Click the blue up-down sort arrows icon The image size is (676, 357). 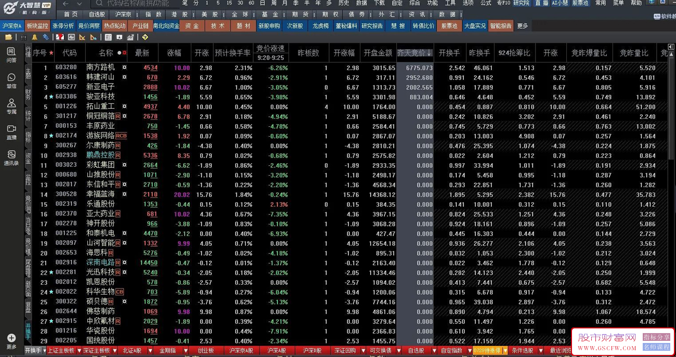(46, 37)
